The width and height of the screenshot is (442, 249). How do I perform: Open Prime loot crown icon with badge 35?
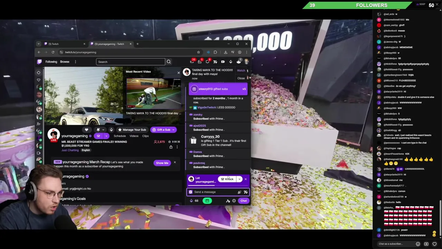click(x=192, y=62)
